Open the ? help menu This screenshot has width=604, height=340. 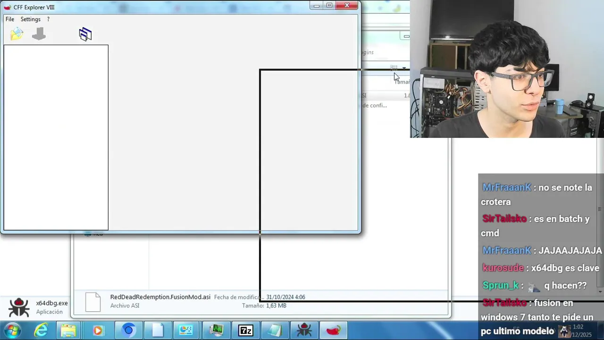coord(48,19)
